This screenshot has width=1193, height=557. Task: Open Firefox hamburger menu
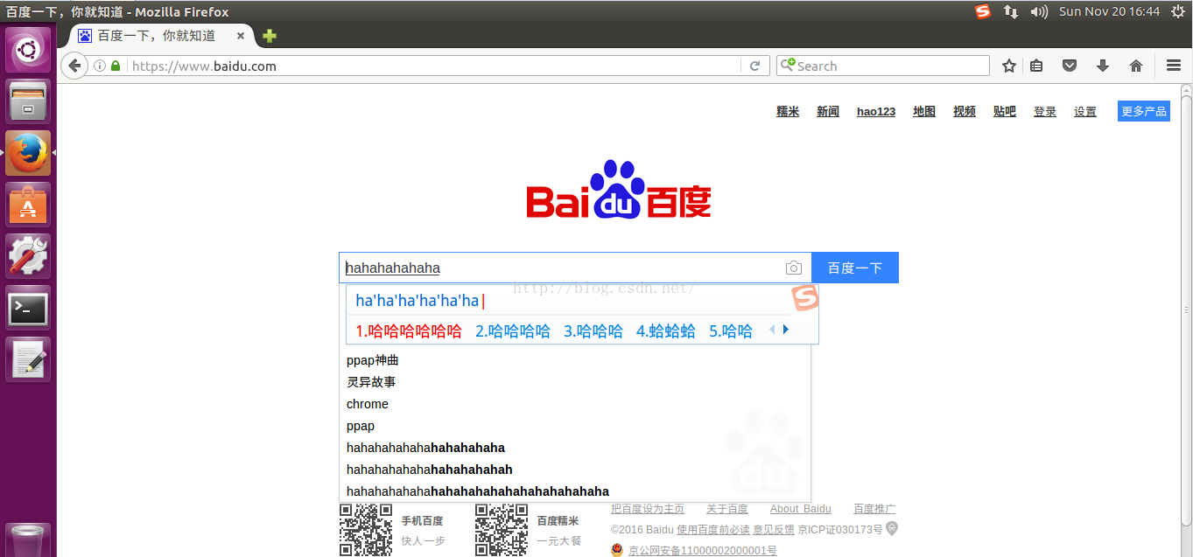tap(1174, 66)
